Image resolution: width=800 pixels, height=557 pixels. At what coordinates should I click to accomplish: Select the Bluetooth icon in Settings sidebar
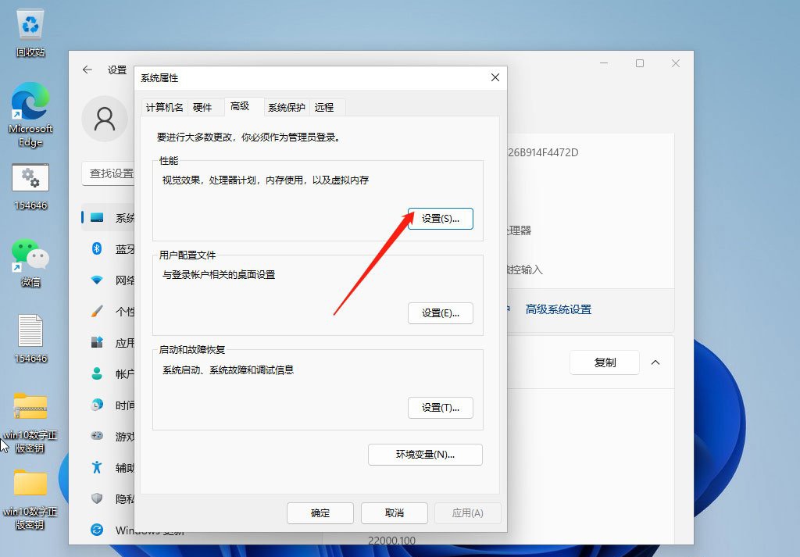click(x=97, y=248)
